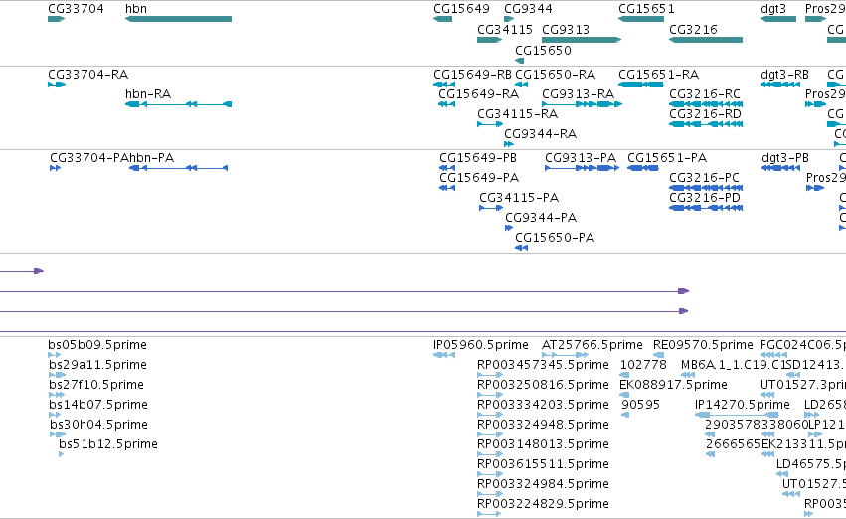Open the bs30h04.5prime EST label
Screen dimensions: 846x519
(98, 425)
